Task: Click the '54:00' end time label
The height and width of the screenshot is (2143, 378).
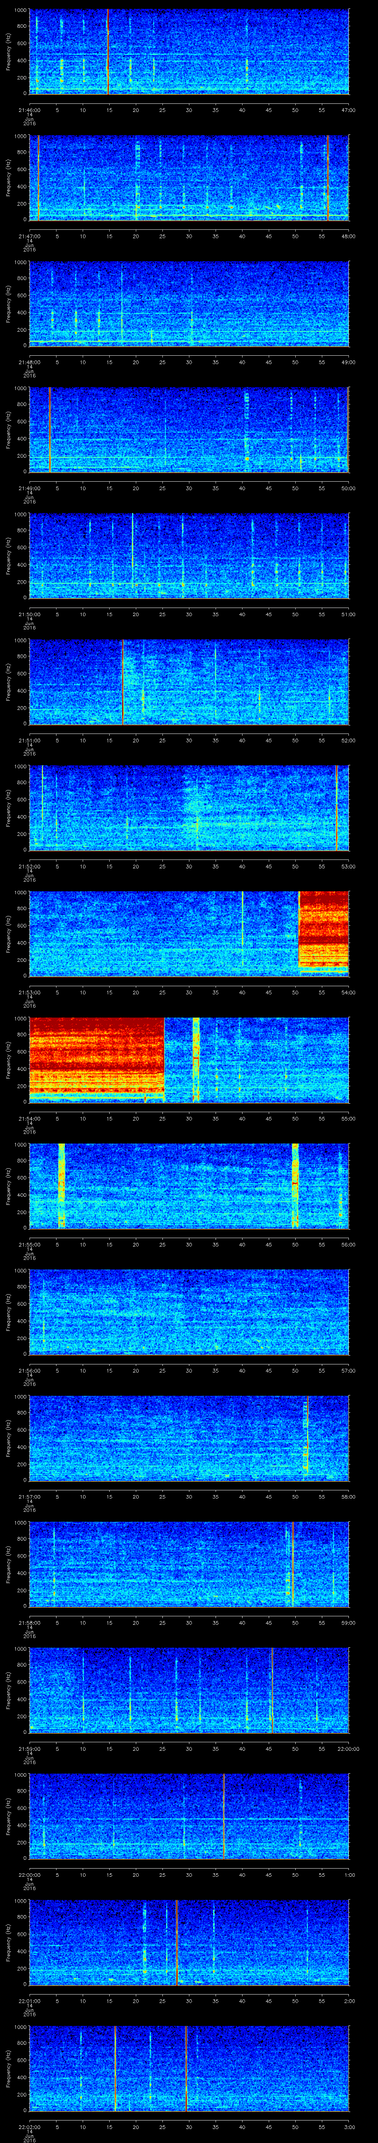Action: [x=348, y=992]
